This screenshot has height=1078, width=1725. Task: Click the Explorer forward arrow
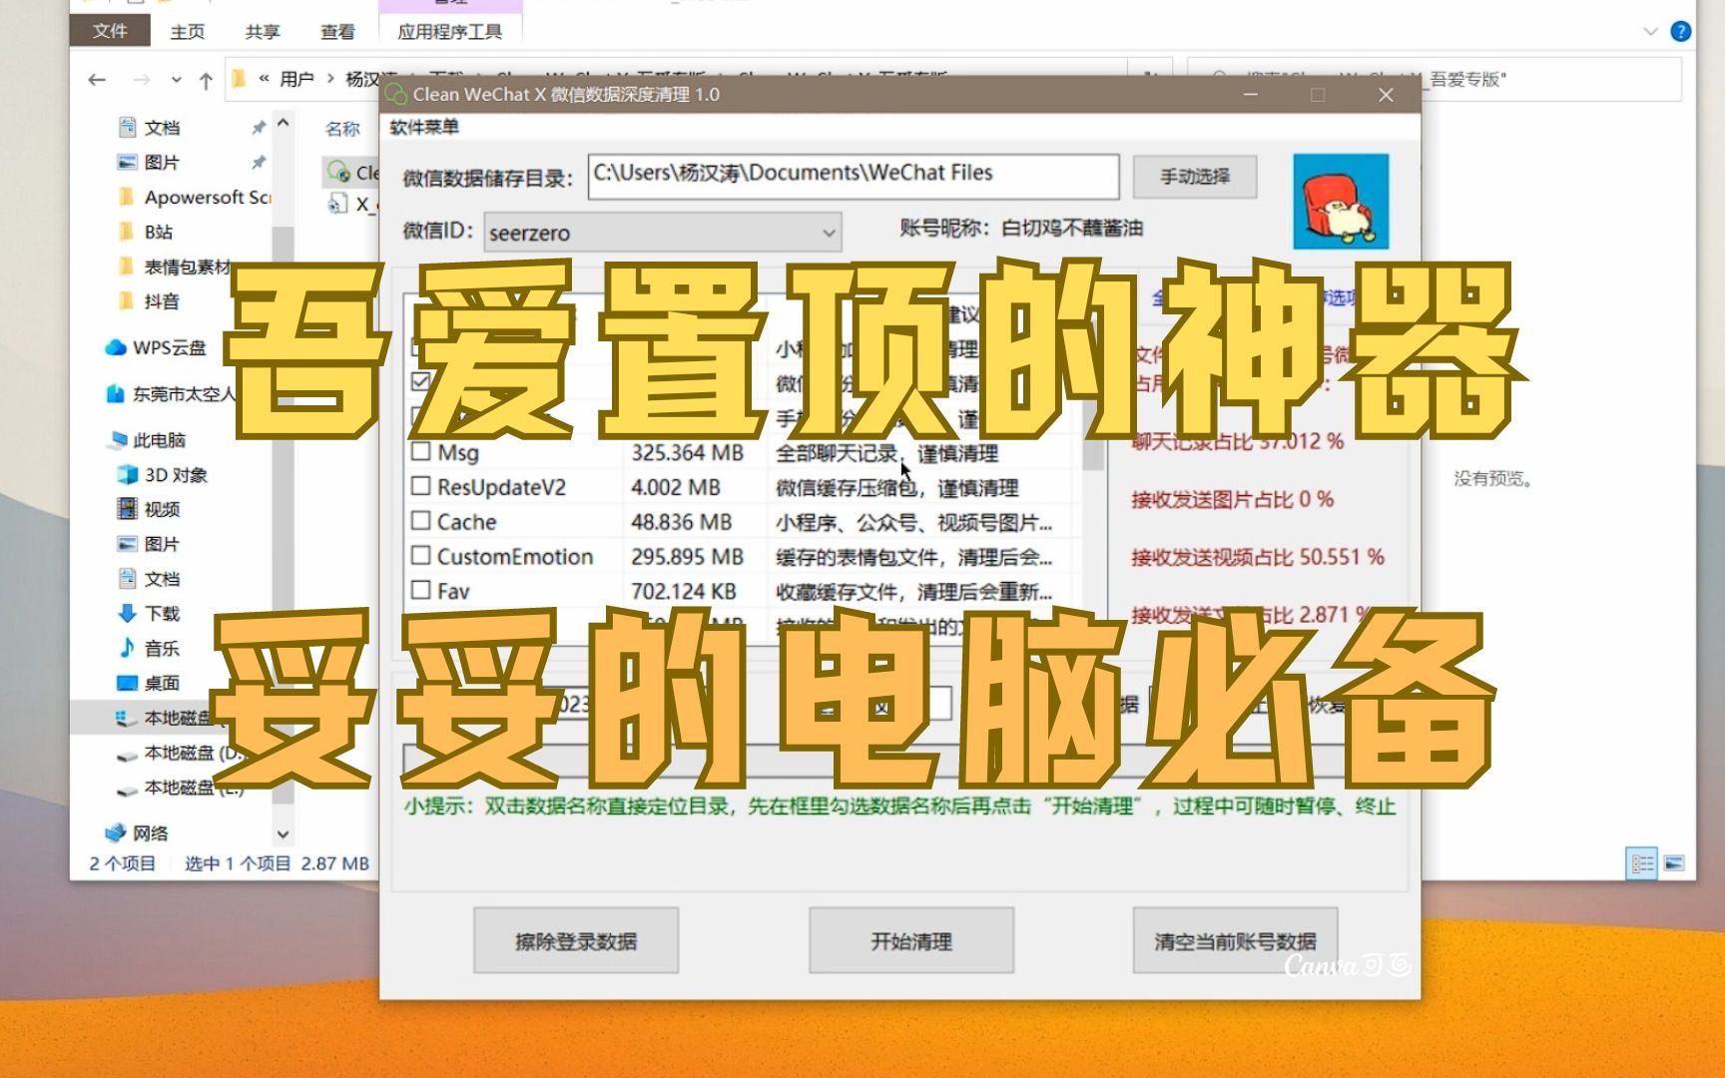pos(141,80)
